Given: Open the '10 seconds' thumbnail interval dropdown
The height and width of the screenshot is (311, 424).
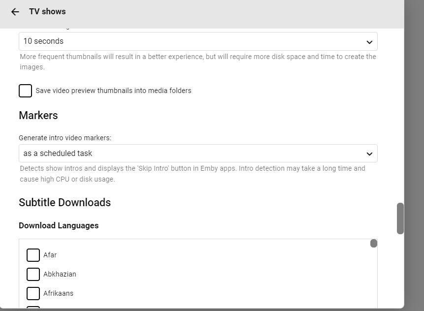Looking at the screenshot, I should tap(197, 41).
